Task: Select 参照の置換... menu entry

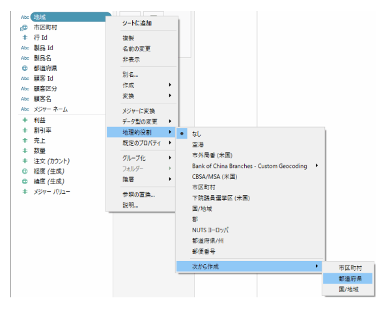Action: (x=139, y=195)
